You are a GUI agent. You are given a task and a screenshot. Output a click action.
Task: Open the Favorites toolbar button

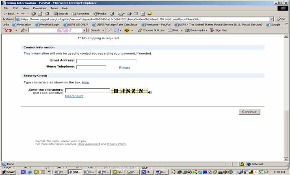coord(80,13)
